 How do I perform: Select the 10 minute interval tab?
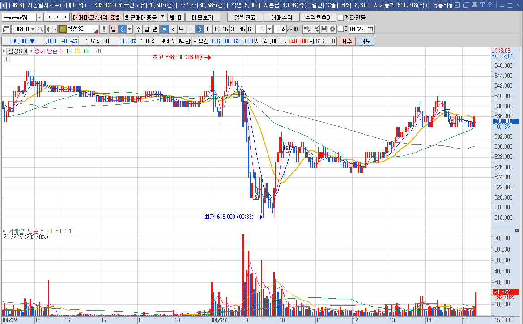[x=217, y=29]
